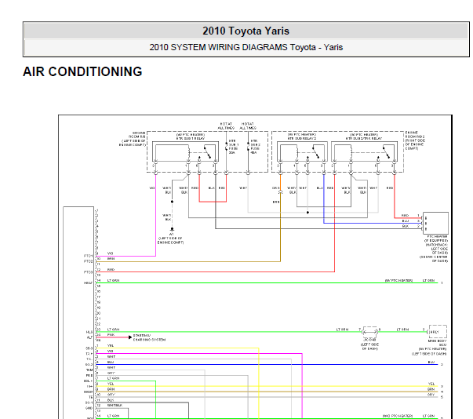Click the HTR SUB RELAY 2 relay symbol

302,151
